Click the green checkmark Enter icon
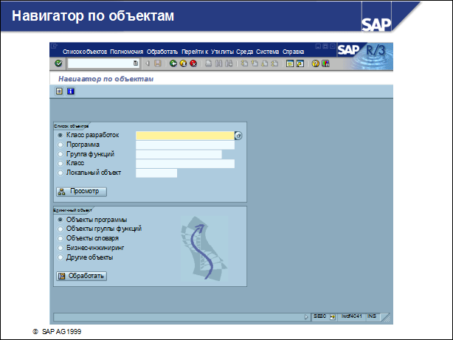453x340 pixels. pos(58,64)
